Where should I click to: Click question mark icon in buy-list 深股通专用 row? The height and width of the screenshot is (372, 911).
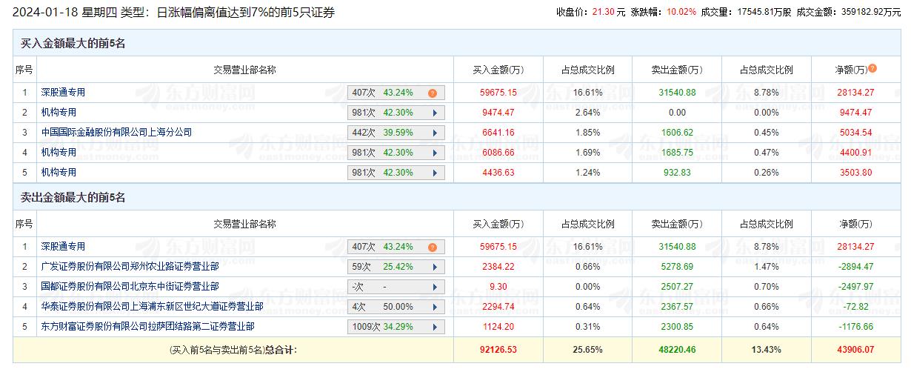432,93
